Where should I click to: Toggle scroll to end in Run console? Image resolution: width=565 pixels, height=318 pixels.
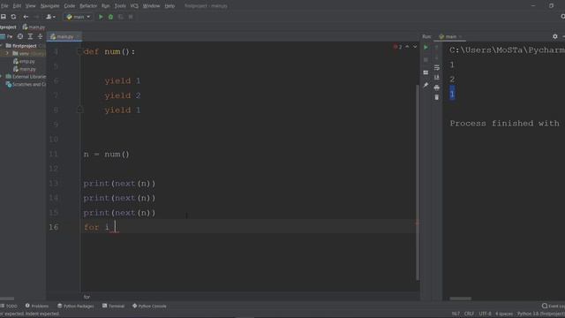[436, 77]
